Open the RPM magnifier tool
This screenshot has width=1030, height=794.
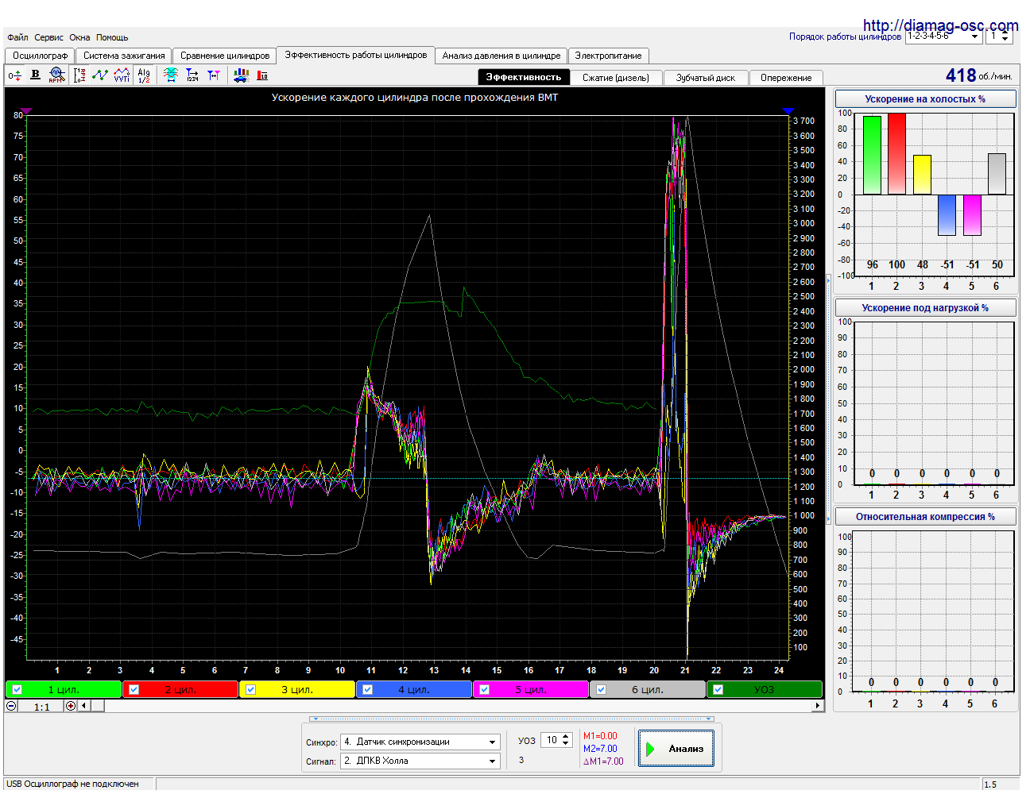[56, 75]
